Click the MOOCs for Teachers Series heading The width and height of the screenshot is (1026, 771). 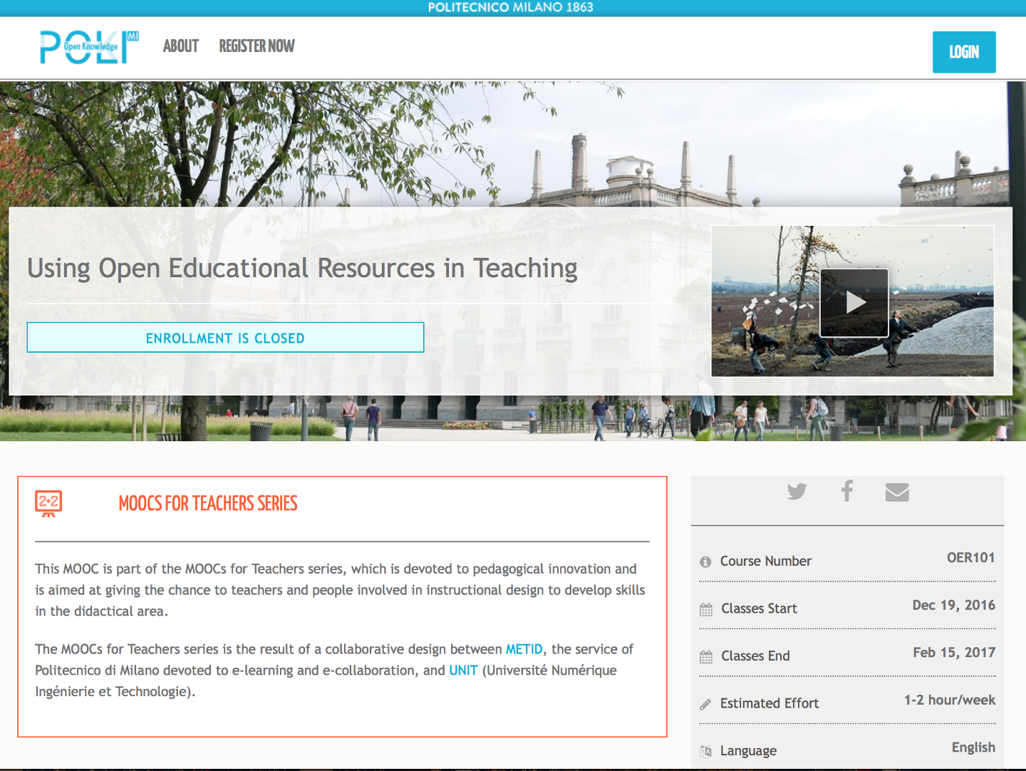pyautogui.click(x=208, y=504)
